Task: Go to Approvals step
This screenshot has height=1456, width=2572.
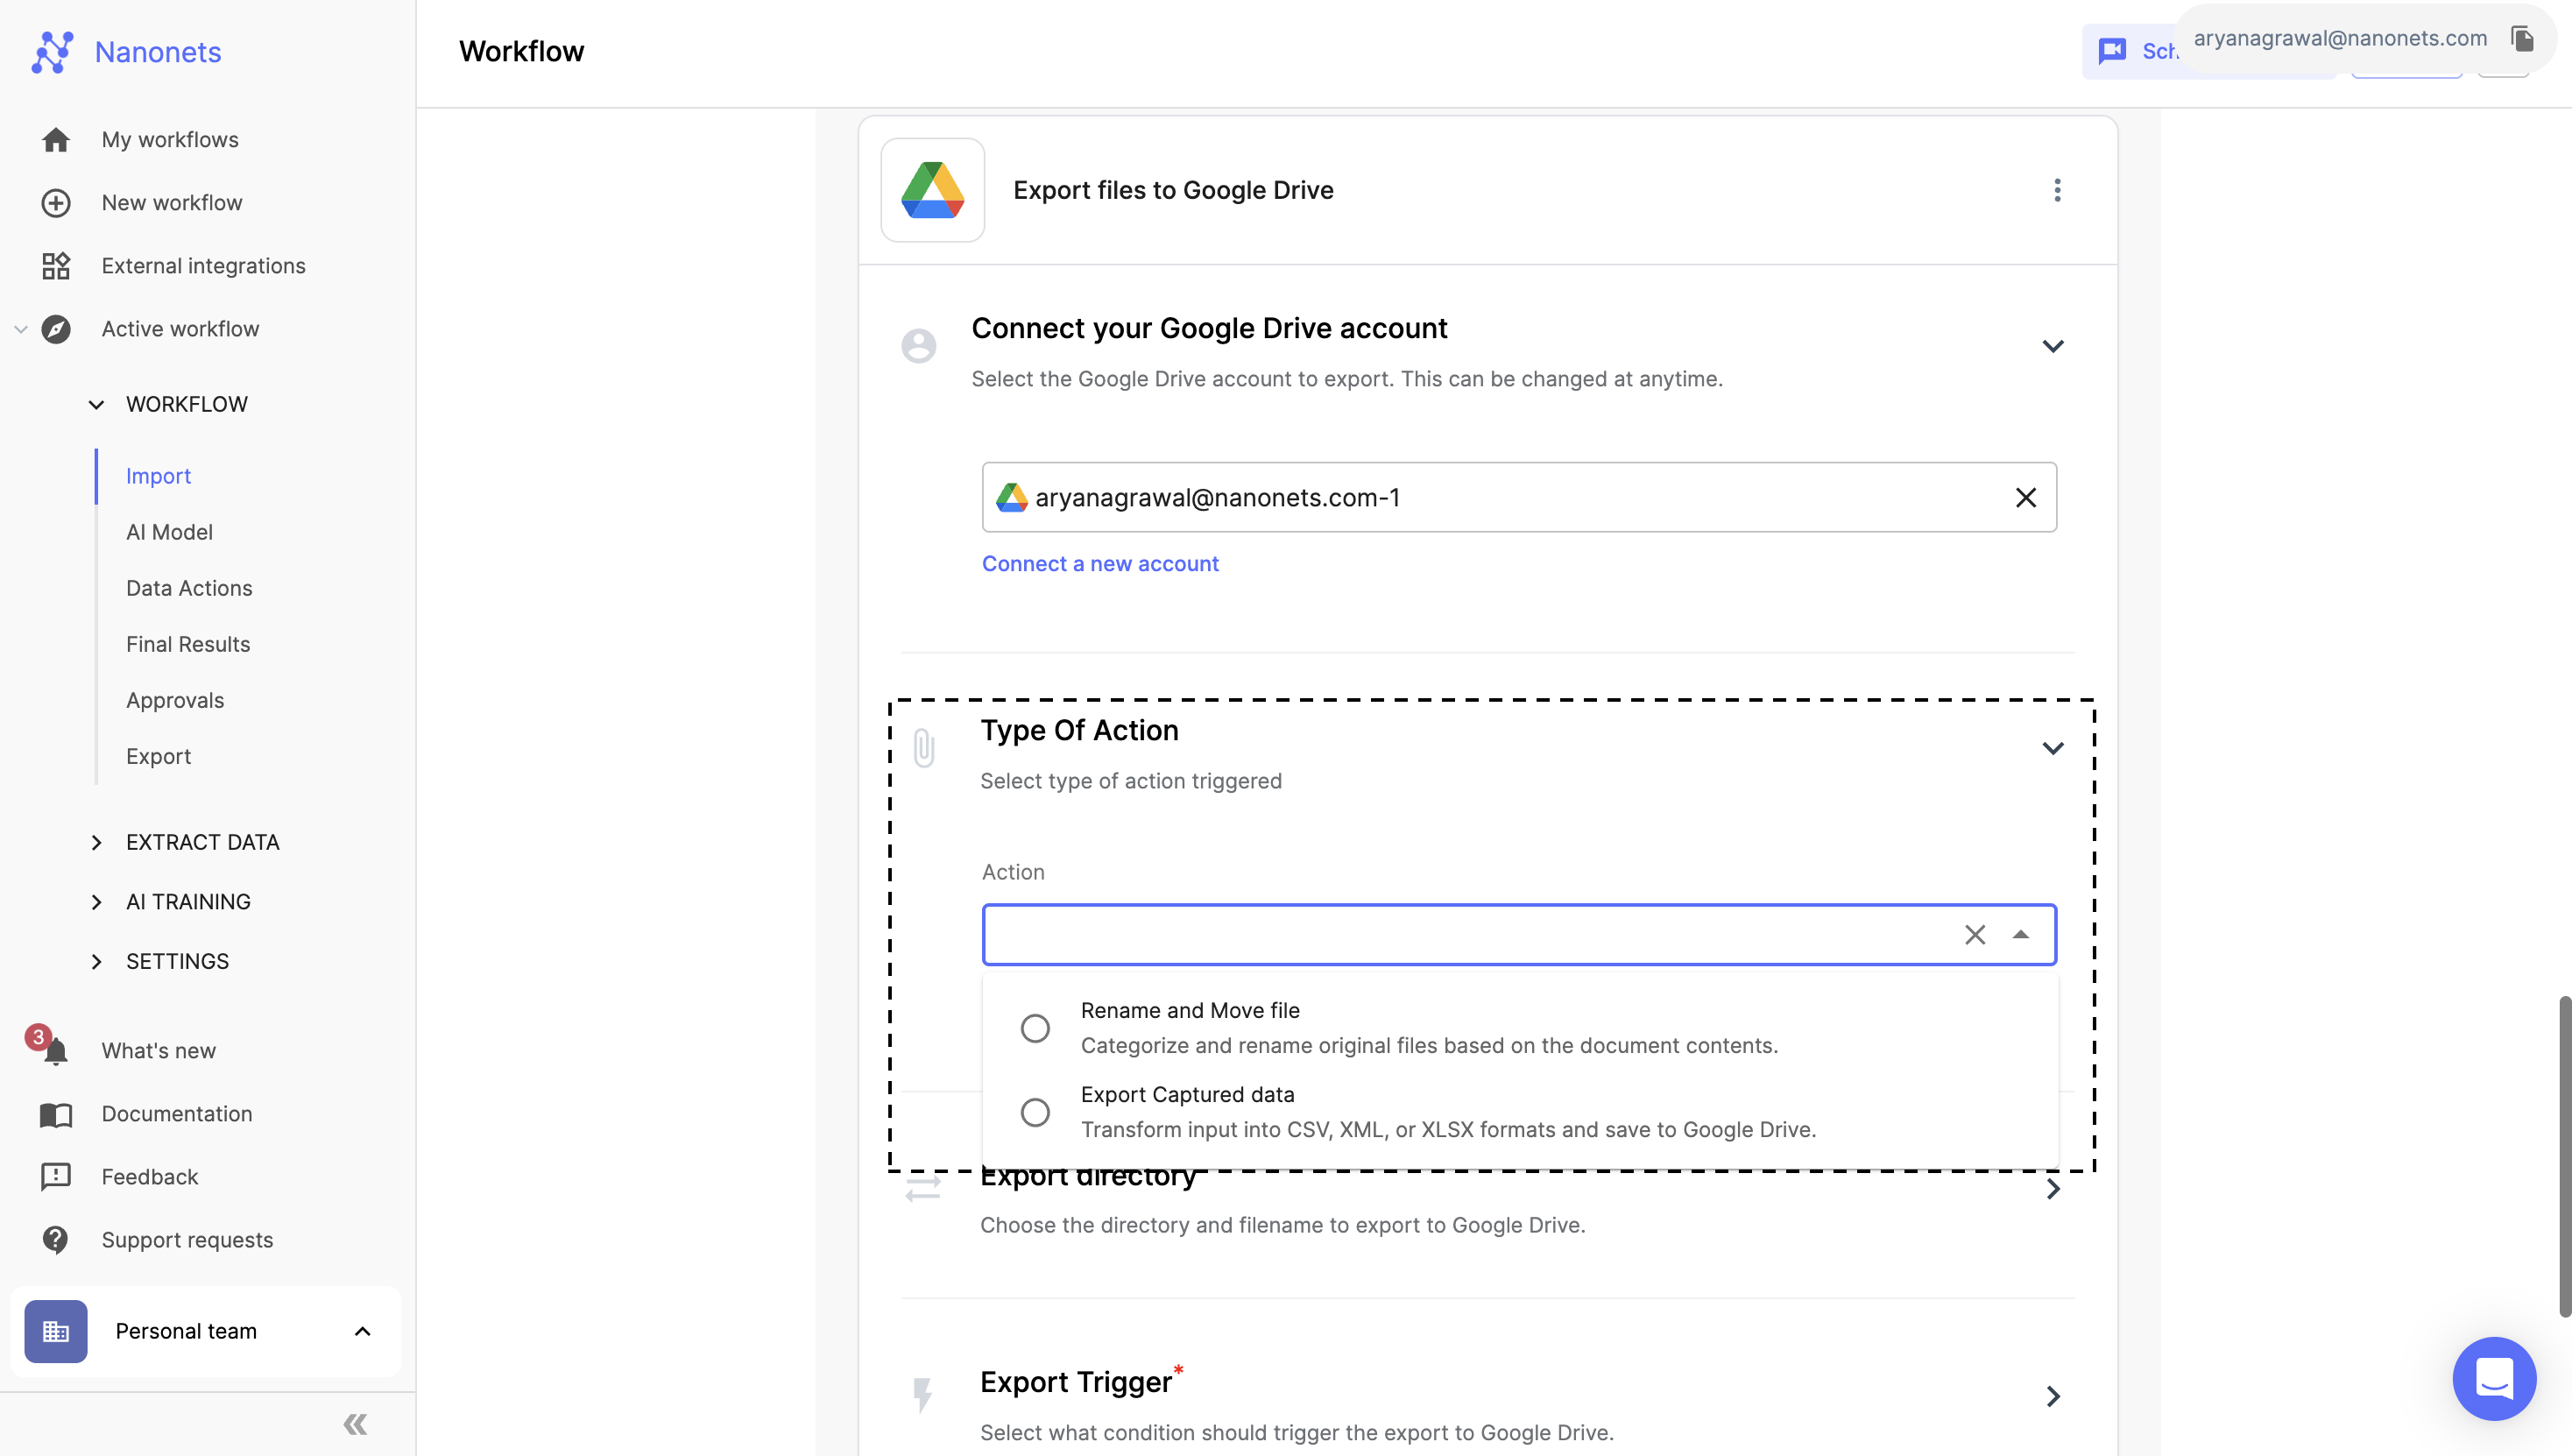Action: (x=175, y=700)
